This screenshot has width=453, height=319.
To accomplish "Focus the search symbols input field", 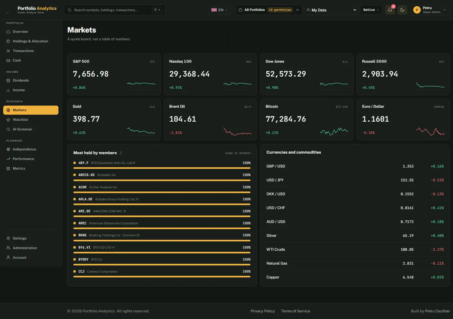I will (115, 10).
